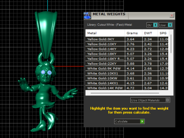The image size is (184, 138).
Task: Select the figurine's head in viewport
Action: [x=45, y=73]
